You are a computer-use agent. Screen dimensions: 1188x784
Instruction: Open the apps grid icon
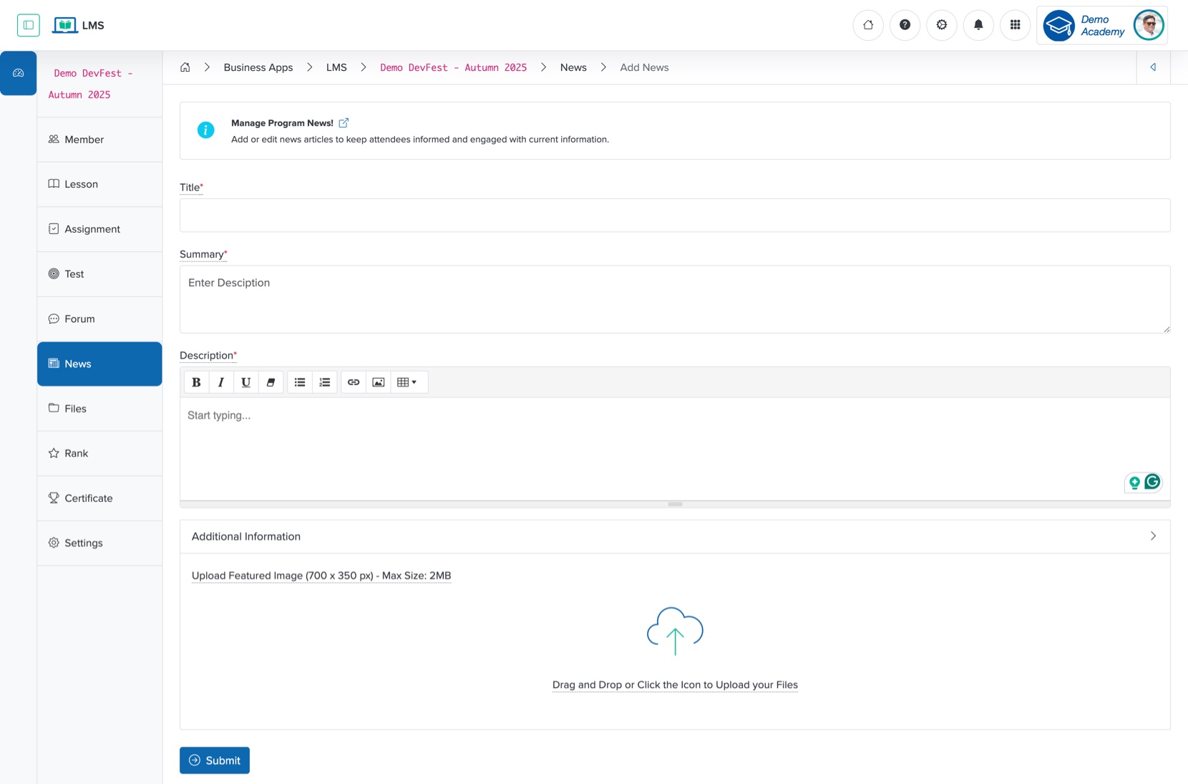point(1015,25)
